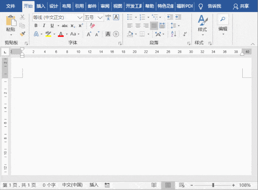This screenshot has width=258, height=190.
Task: Center align the paragraph
Action: [138, 25]
